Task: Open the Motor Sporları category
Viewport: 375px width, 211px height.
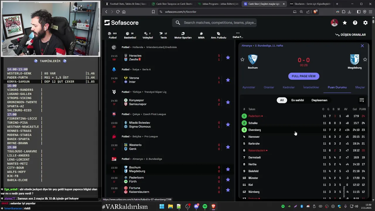Action: 183,35
